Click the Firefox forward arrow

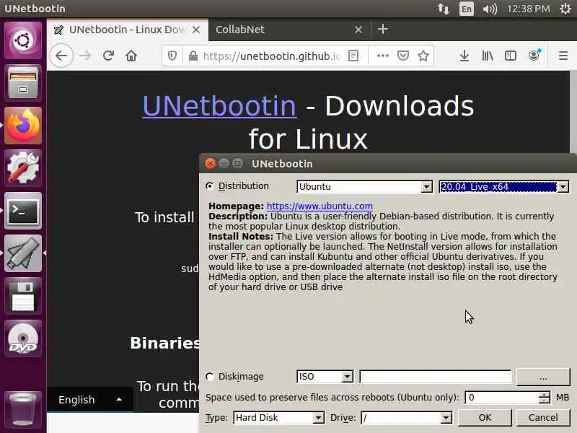(85, 56)
